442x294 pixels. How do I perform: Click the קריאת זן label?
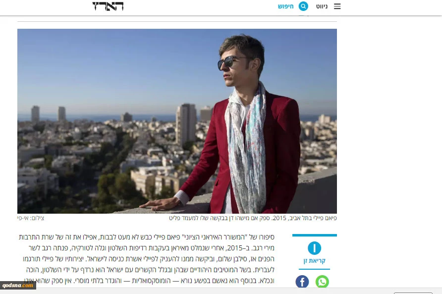click(x=314, y=261)
